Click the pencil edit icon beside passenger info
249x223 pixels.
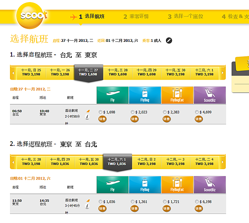tap(169, 41)
